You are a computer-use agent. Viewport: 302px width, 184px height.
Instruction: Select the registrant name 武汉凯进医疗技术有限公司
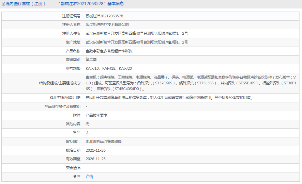[x=107, y=24]
